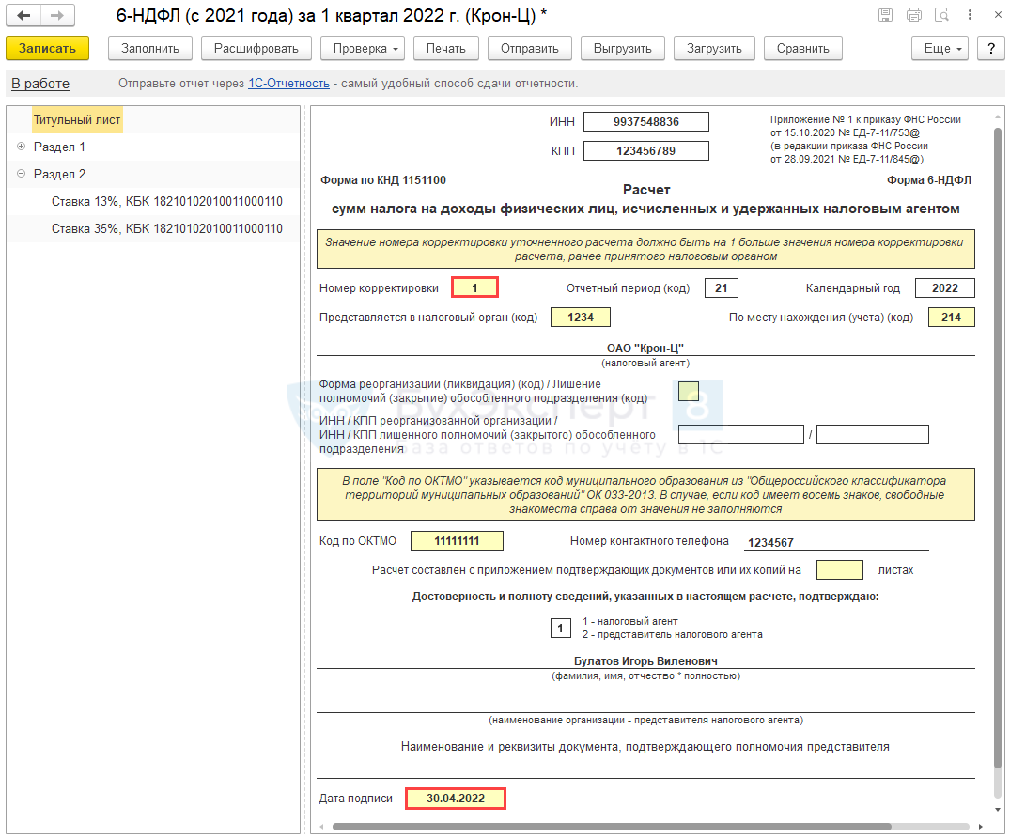Image resolution: width=1010 pixels, height=838 pixels.
Task: Click the КПП field 123456789
Action: [646, 150]
